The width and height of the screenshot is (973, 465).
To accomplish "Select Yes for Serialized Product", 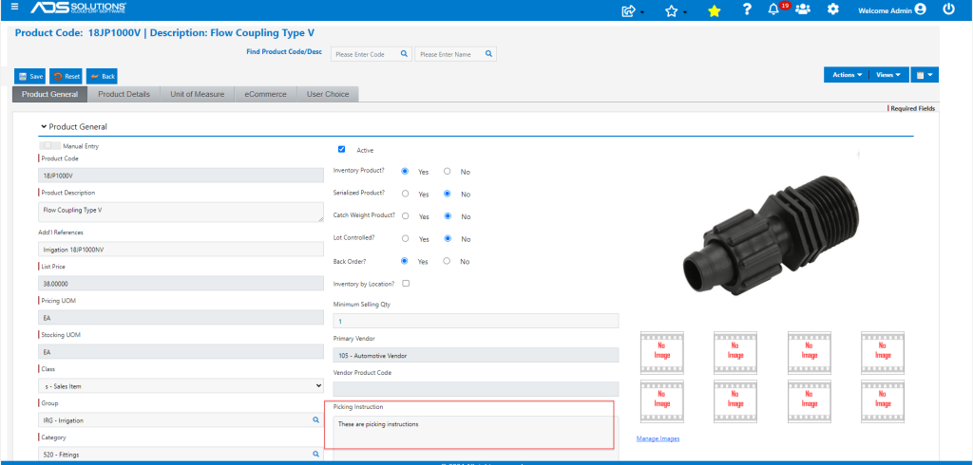I will pyautogui.click(x=405, y=194).
